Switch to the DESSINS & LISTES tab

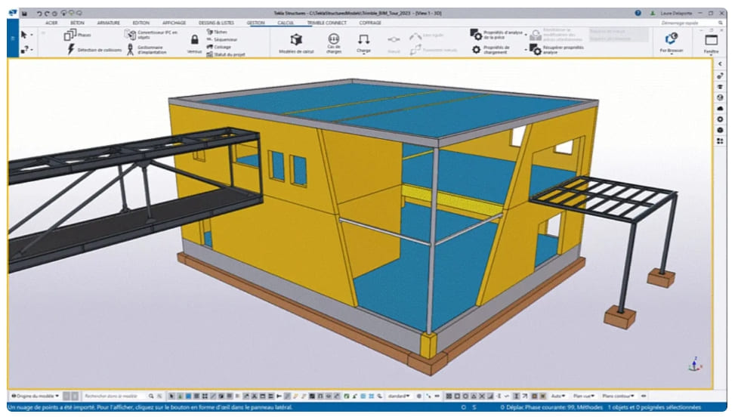[216, 23]
